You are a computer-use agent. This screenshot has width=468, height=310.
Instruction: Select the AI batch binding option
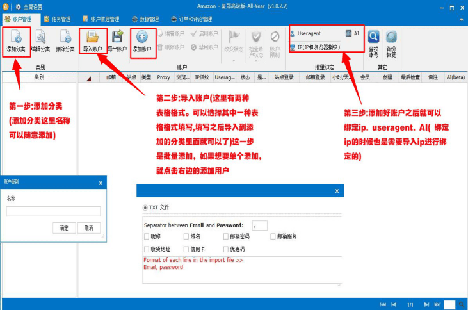pos(353,33)
